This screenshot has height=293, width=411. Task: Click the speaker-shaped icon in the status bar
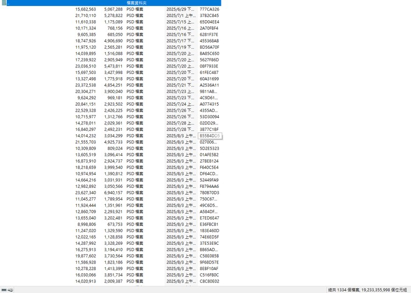pos(10,289)
